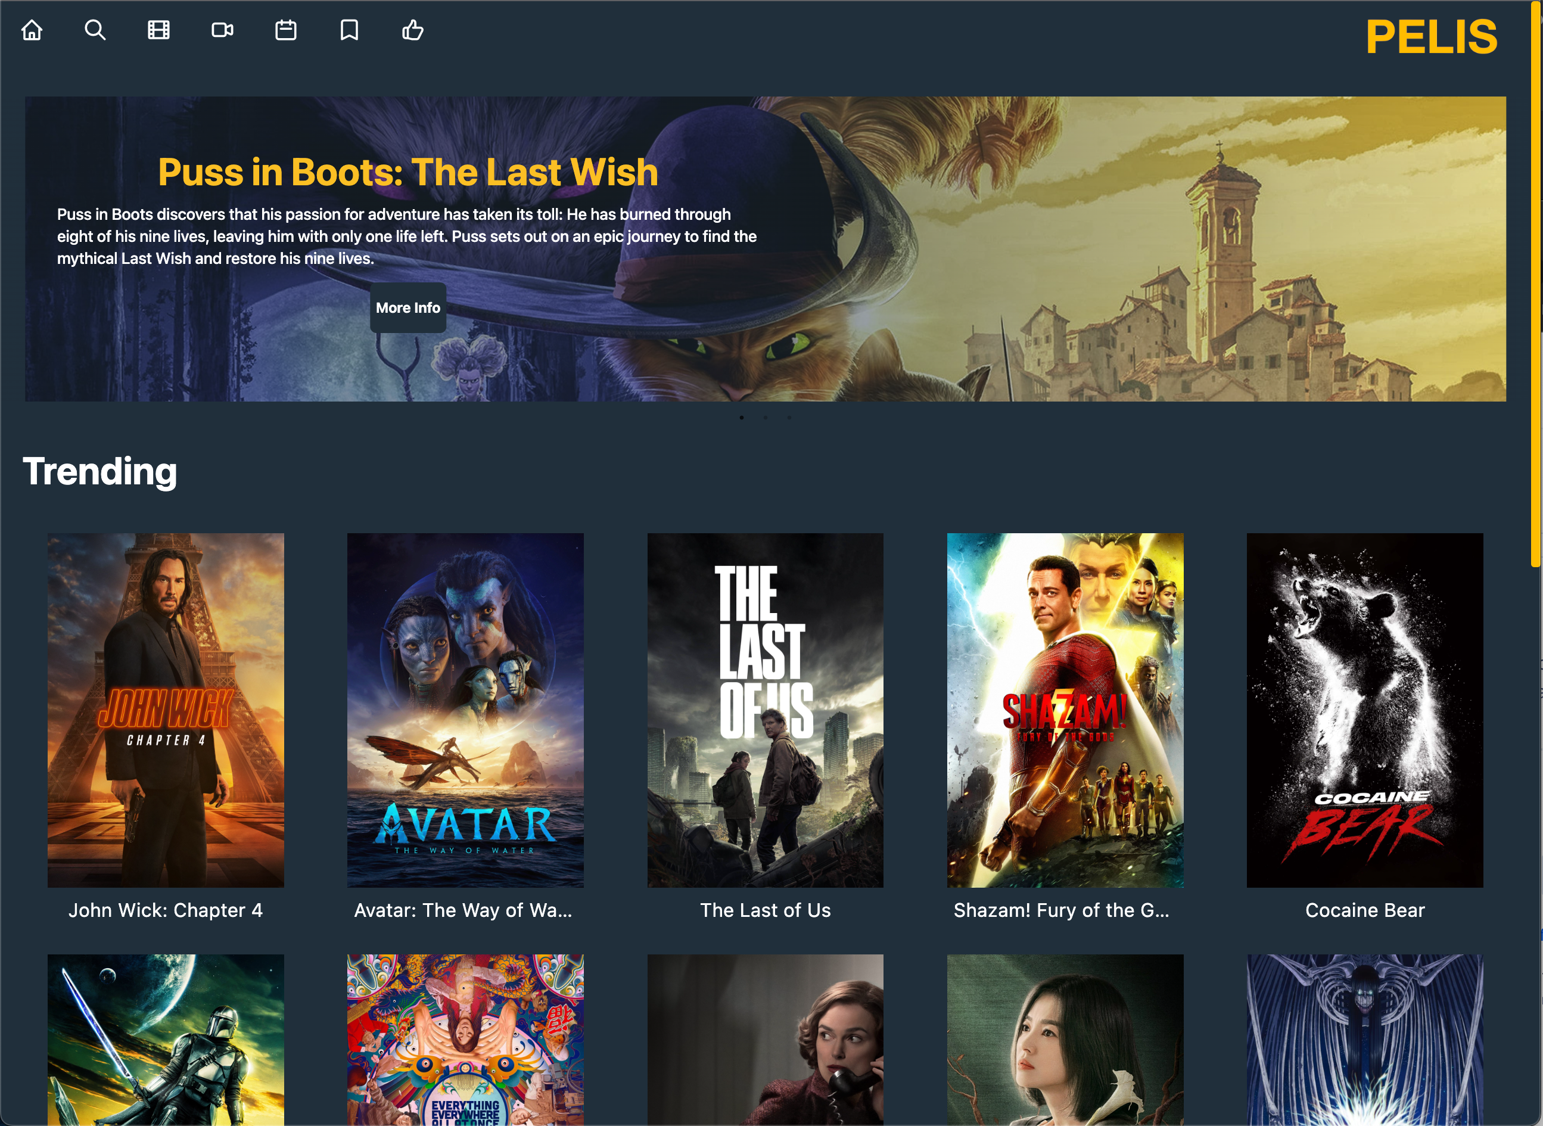Click the Cocaine Bear title text
This screenshot has height=1126, width=1543.
click(1365, 910)
